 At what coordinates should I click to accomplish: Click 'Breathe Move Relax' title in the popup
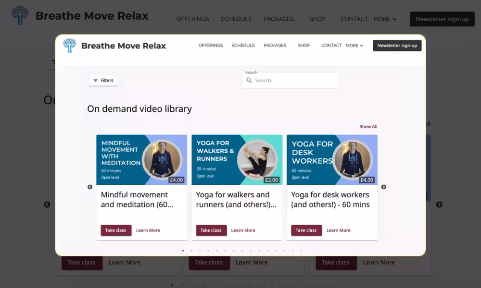point(124,46)
